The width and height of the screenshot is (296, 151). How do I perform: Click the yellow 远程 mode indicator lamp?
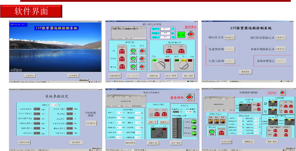210,121
